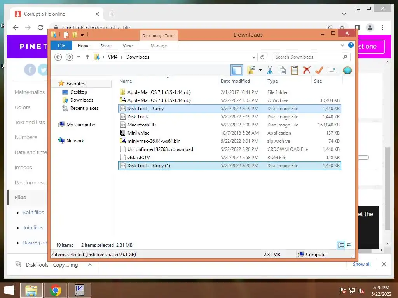
Task: Open a new Chrome tab
Action: (x=112, y=14)
